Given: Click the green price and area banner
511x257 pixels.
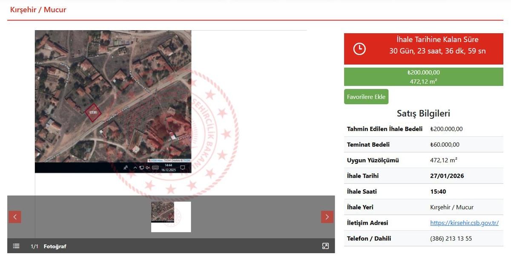Looking at the screenshot, I should (x=423, y=77).
